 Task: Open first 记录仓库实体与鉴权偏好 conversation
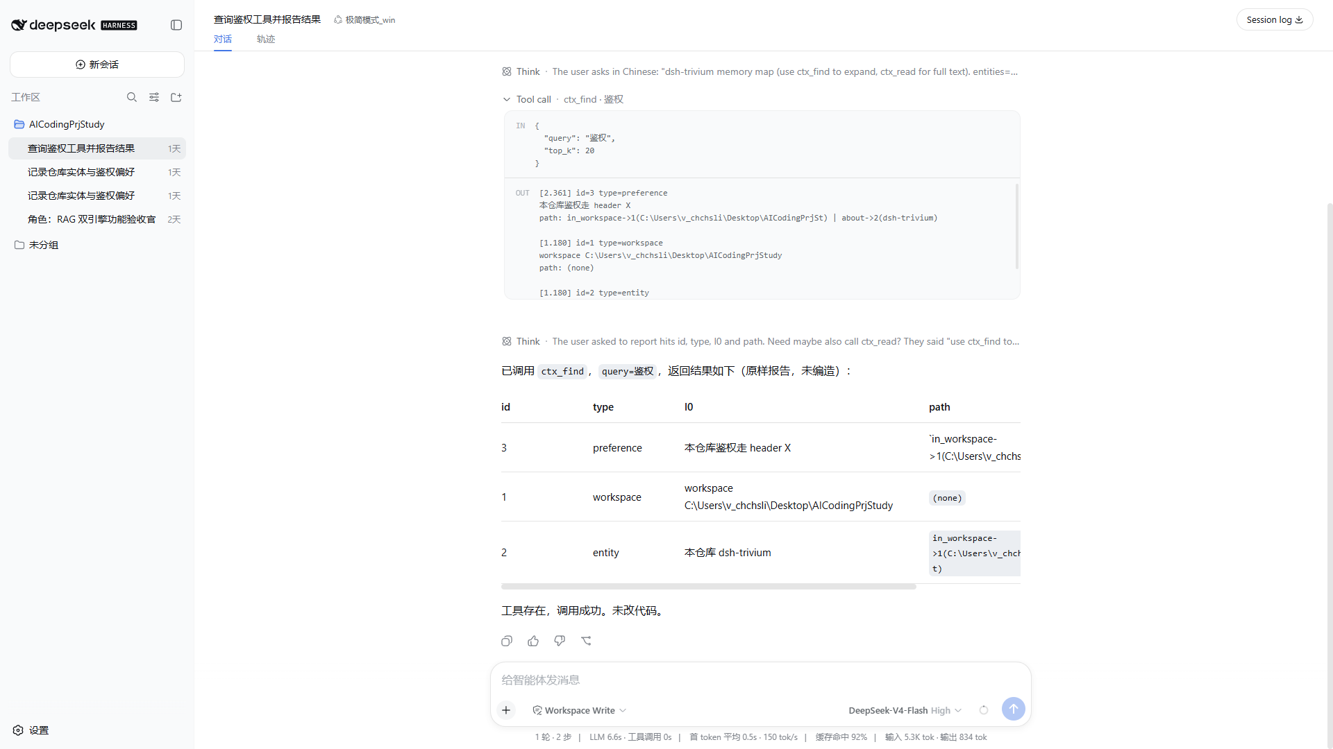coord(97,172)
